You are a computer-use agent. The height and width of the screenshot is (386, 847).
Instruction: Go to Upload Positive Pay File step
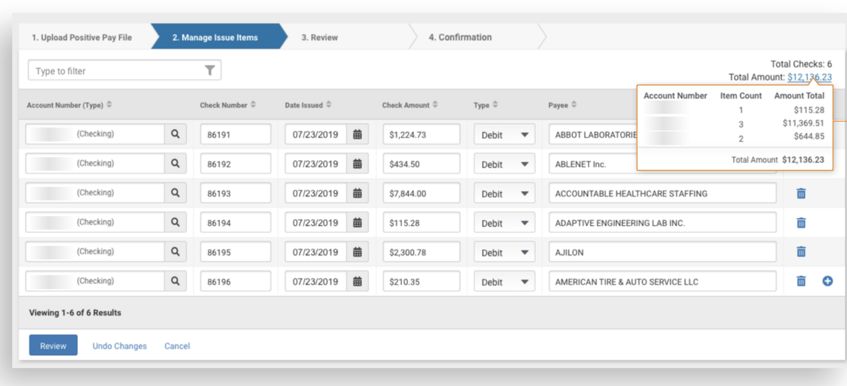tap(82, 38)
